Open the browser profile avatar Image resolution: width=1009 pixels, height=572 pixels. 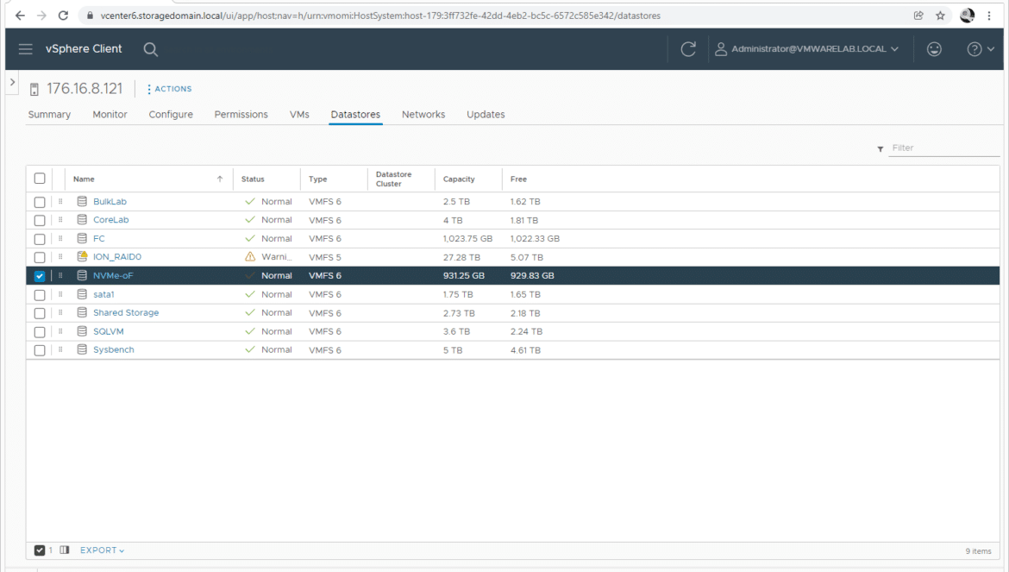coord(967,16)
